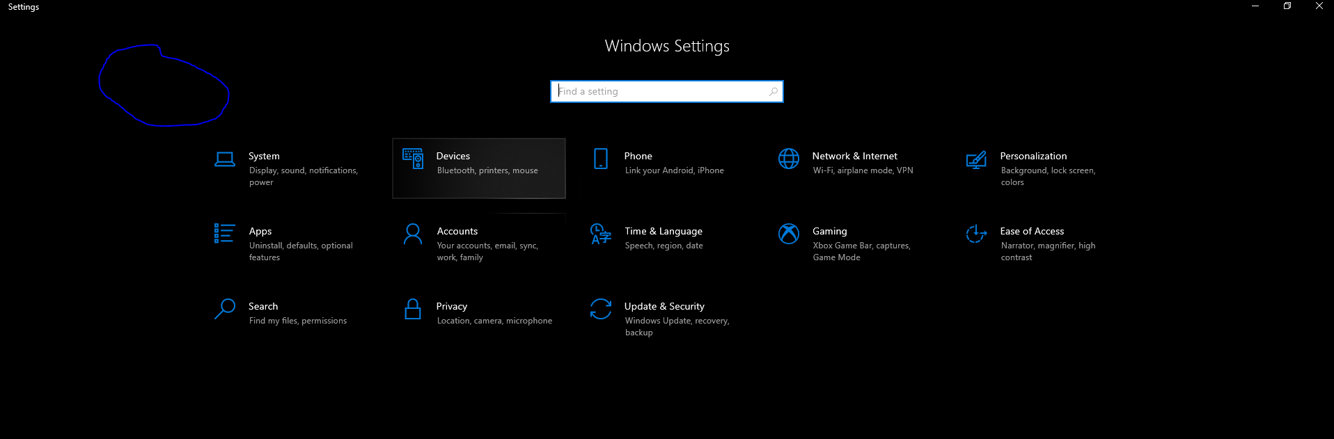Viewport: 1334px width, 439px height.
Task: Click 'Link your Android, iPhone' text
Action: [x=675, y=170]
